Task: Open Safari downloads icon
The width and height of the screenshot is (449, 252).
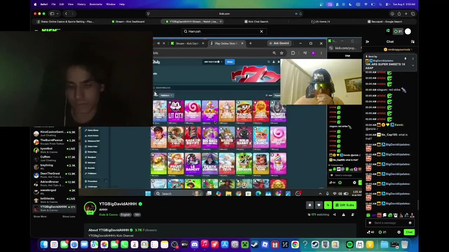Action: coord(392,14)
